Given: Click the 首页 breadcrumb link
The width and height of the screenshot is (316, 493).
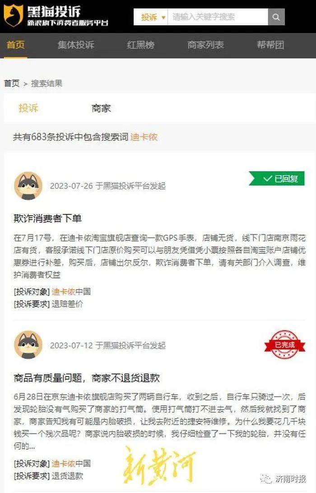Looking at the screenshot, I should (12, 84).
